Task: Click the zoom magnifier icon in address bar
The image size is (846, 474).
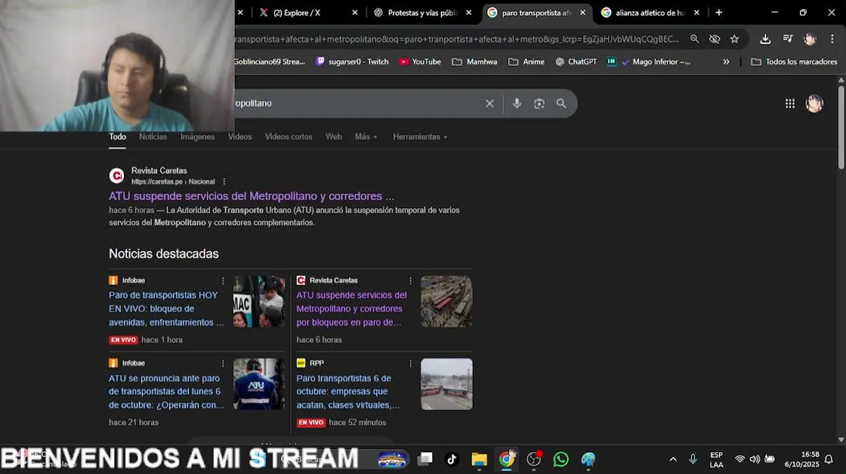Action: [x=694, y=39]
